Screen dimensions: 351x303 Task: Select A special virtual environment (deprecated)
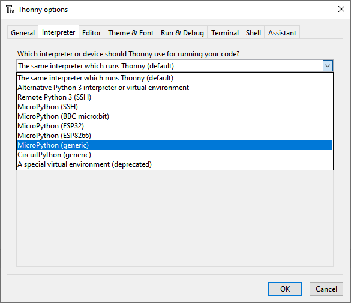[175, 164]
